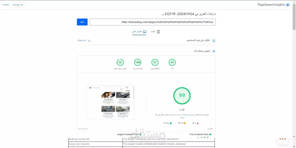This screenshot has width=296, height=148.
Task: Open the analyzed page screenshot thumbnail
Action: 110,102
